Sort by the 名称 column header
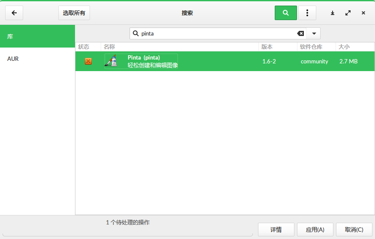 180,47
